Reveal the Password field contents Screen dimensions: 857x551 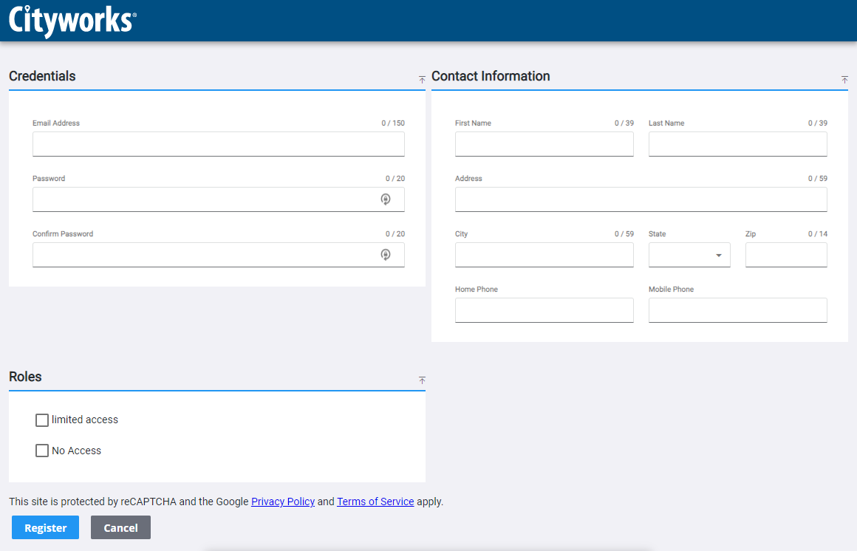coord(386,199)
